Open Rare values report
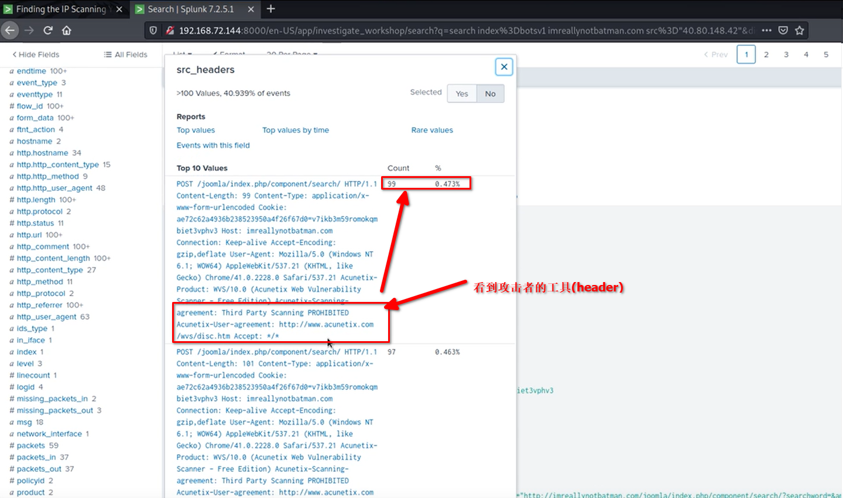This screenshot has height=498, width=843. [432, 130]
